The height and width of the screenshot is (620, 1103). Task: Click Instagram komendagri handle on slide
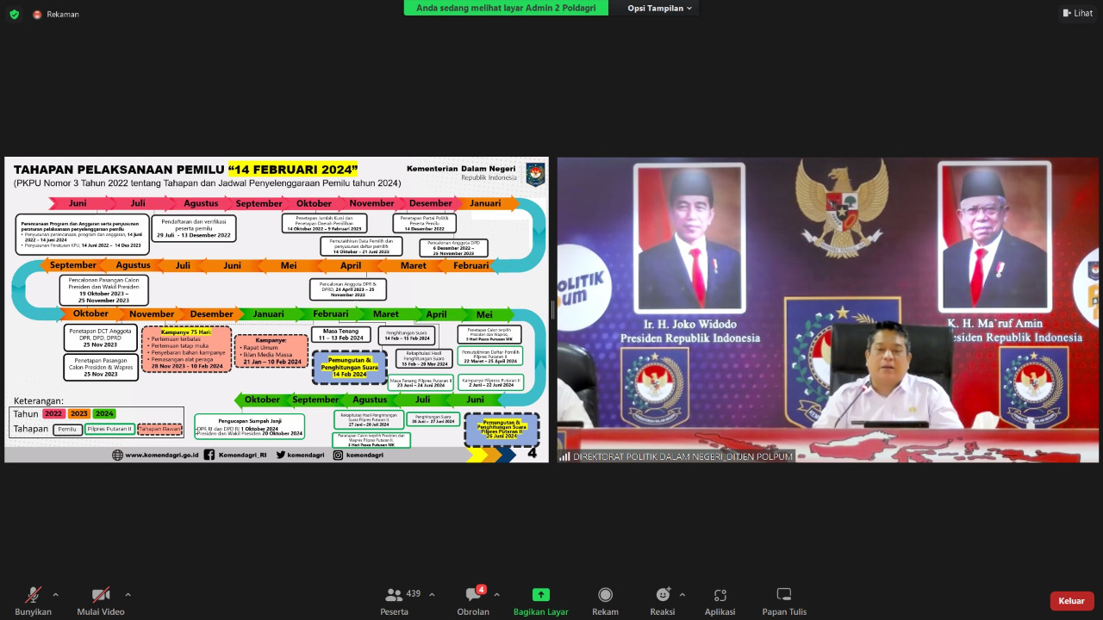358,455
